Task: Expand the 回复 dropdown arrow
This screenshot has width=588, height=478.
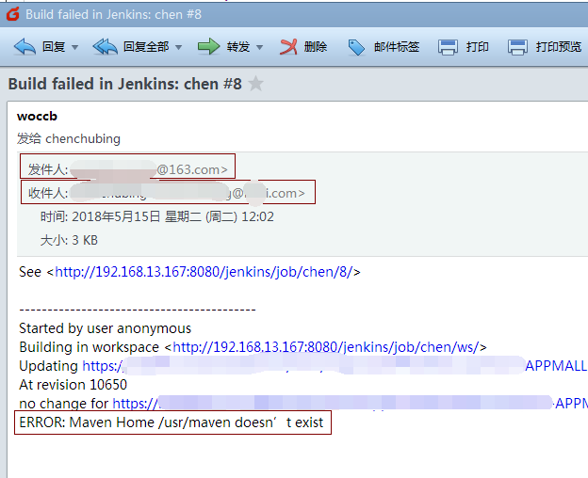Action: (x=74, y=48)
